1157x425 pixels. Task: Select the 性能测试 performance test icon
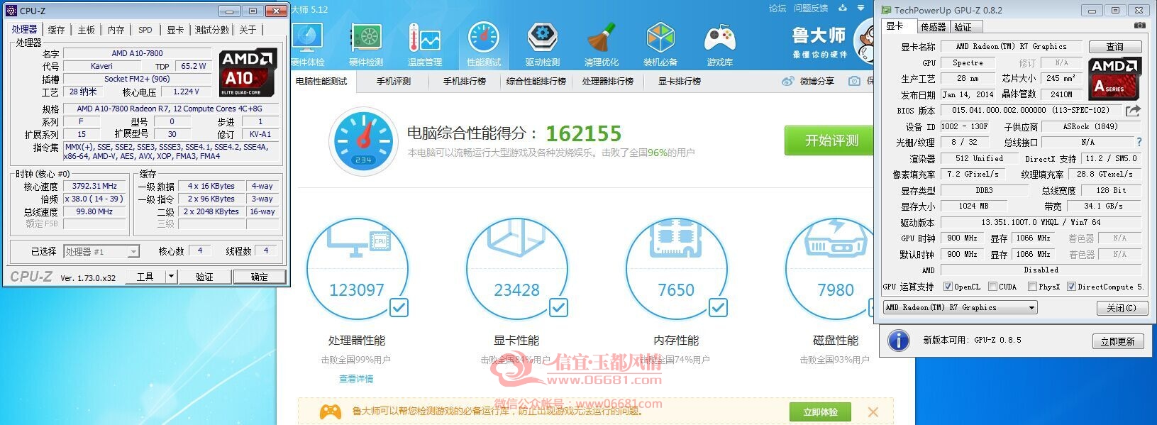point(484,44)
